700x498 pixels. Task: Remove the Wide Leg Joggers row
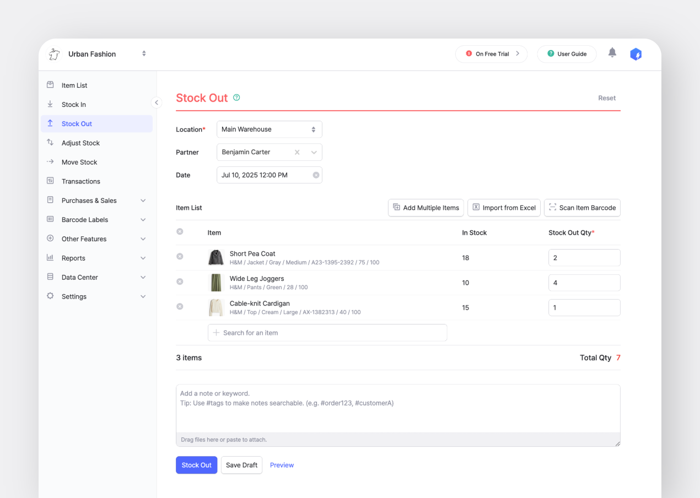[180, 282]
